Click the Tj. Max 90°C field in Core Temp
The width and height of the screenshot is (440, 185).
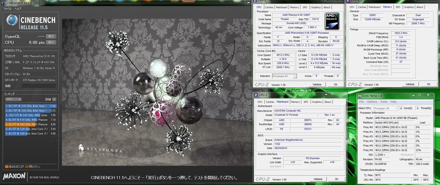[x=392, y=175]
